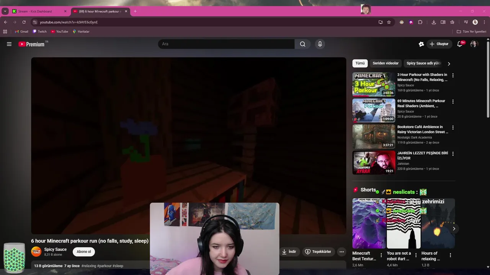Open the tab search dropdown arrow
This screenshot has width=490, height=275.
coord(5,11)
